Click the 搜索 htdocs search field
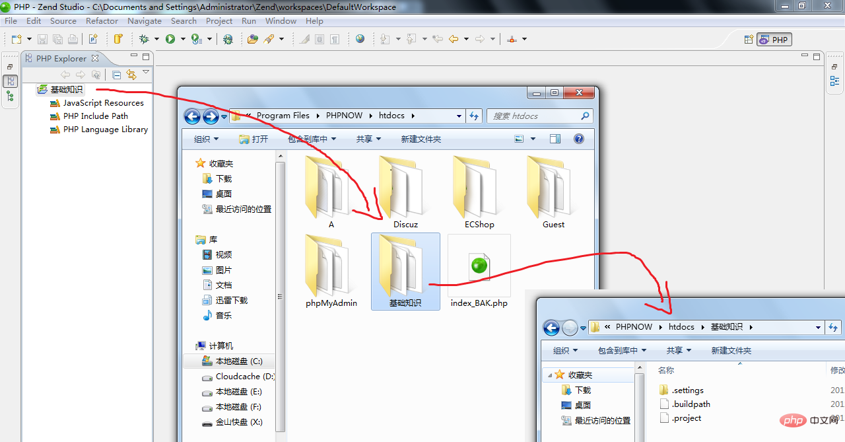Viewport: 845px width, 442px height. [x=539, y=116]
